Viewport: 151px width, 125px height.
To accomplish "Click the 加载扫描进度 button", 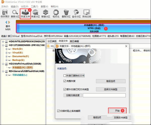I will tap(73, 95).
